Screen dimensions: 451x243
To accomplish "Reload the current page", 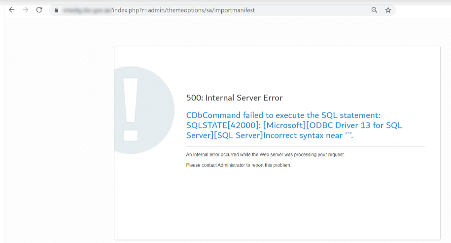I will click(39, 10).
